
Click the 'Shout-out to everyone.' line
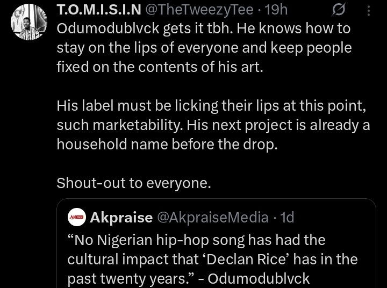[x=134, y=183]
